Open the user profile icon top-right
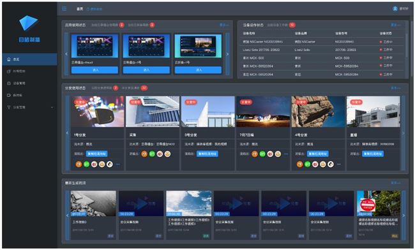This screenshot has width=415, height=250. [395, 9]
